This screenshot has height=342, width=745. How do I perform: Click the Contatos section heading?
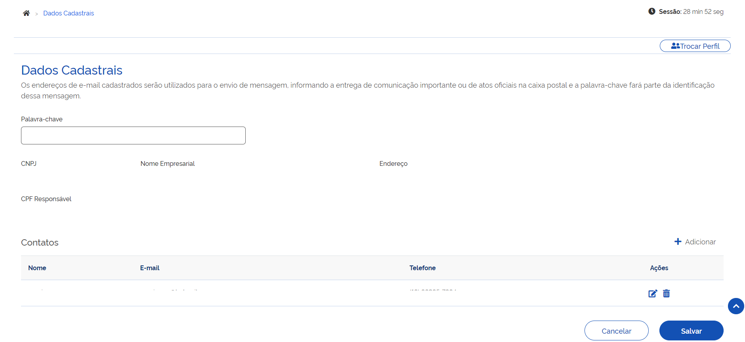click(40, 242)
